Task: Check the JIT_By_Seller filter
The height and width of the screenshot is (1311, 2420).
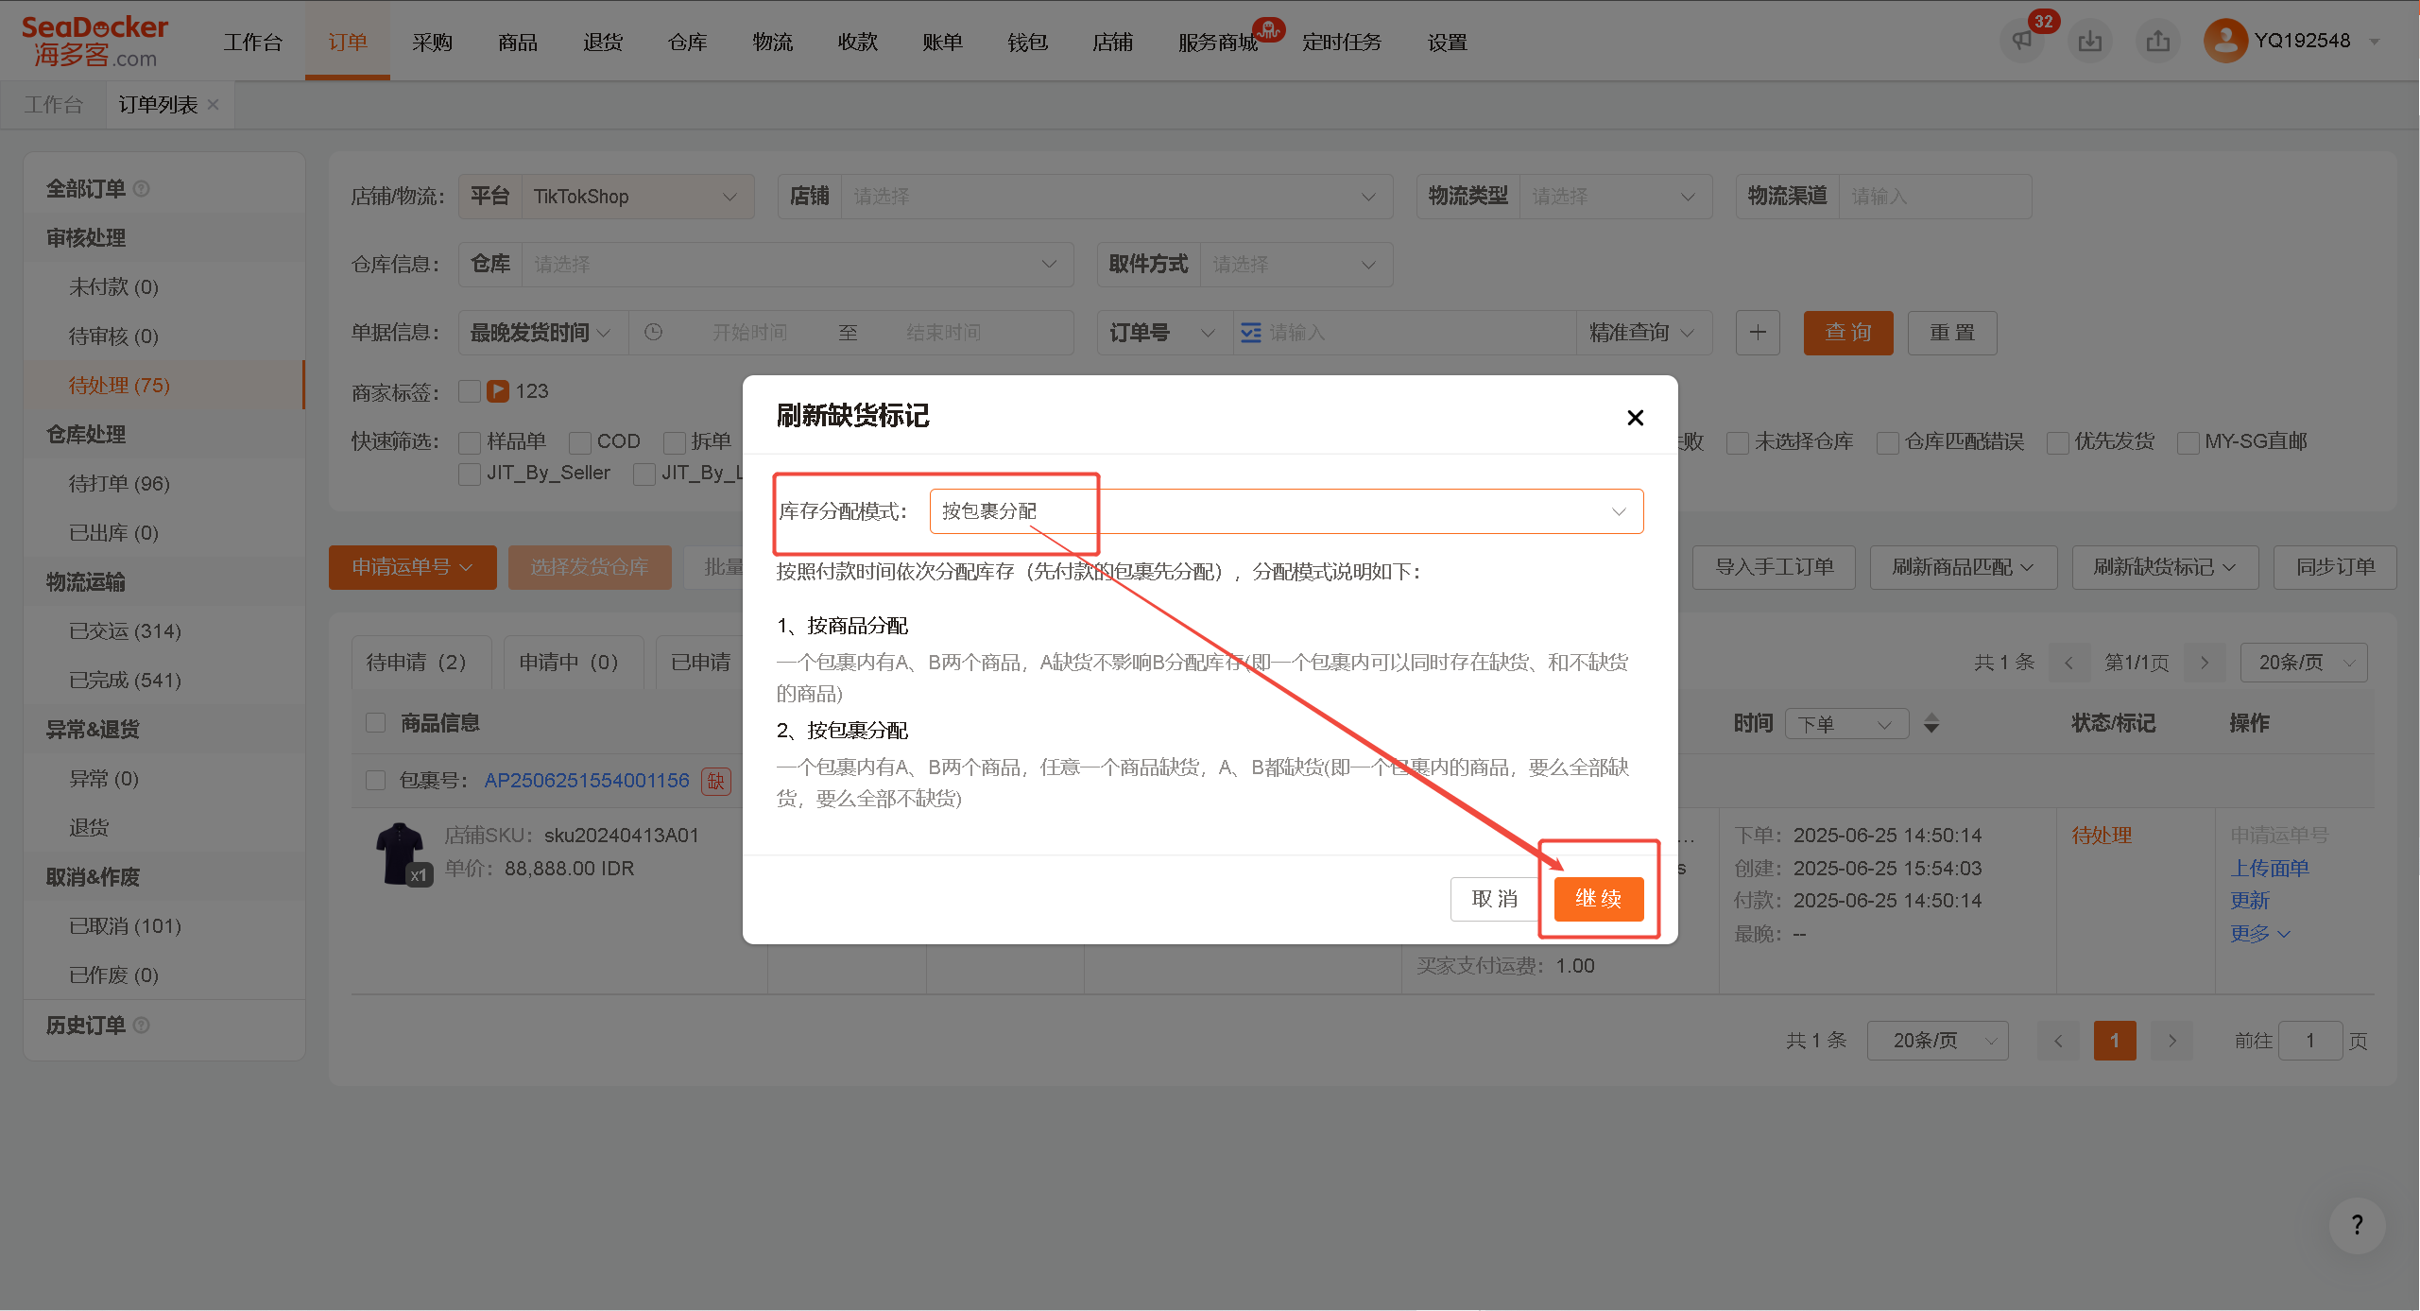Action: coord(470,474)
